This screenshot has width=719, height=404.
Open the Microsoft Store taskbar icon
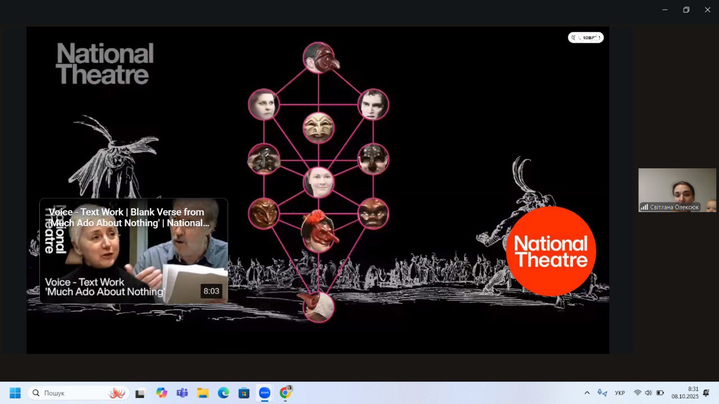[244, 393]
